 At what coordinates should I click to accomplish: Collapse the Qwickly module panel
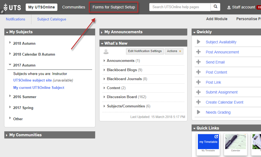(194, 32)
